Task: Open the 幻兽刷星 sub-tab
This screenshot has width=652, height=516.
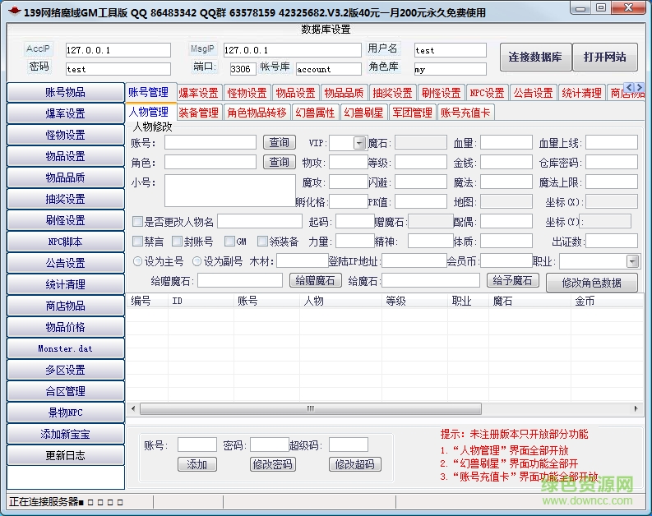Action: (363, 113)
